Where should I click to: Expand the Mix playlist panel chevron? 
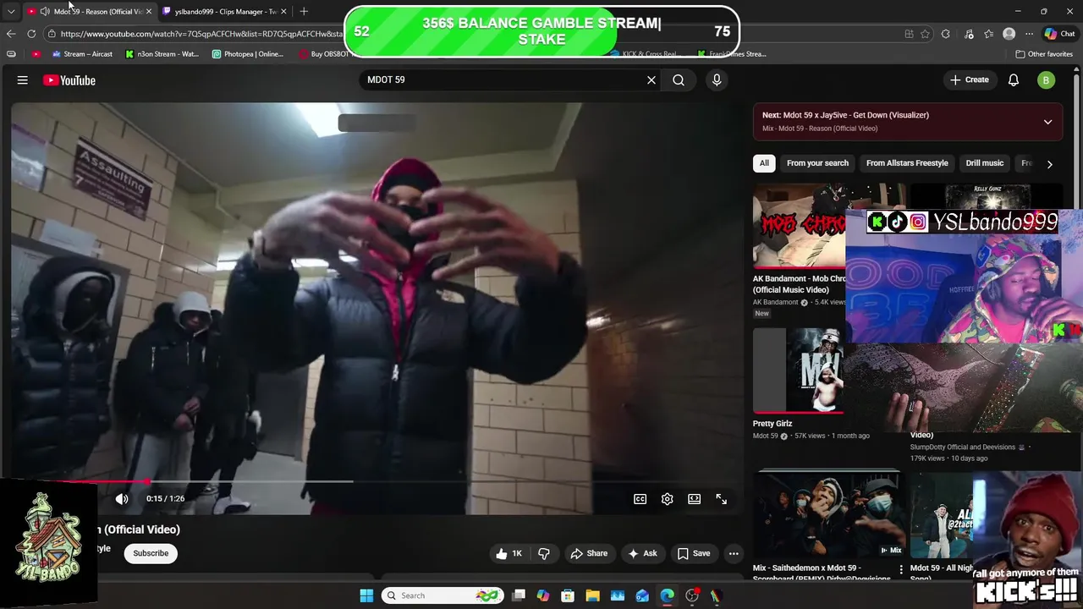click(1047, 122)
